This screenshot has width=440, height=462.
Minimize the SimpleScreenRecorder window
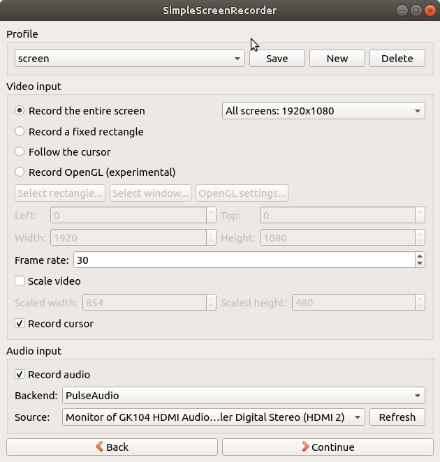[x=403, y=10]
